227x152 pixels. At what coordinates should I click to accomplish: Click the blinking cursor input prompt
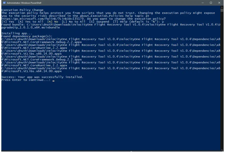coord(53,80)
